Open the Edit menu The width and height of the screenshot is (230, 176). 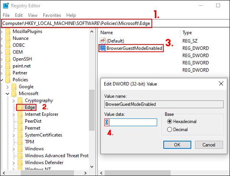pos(19,15)
